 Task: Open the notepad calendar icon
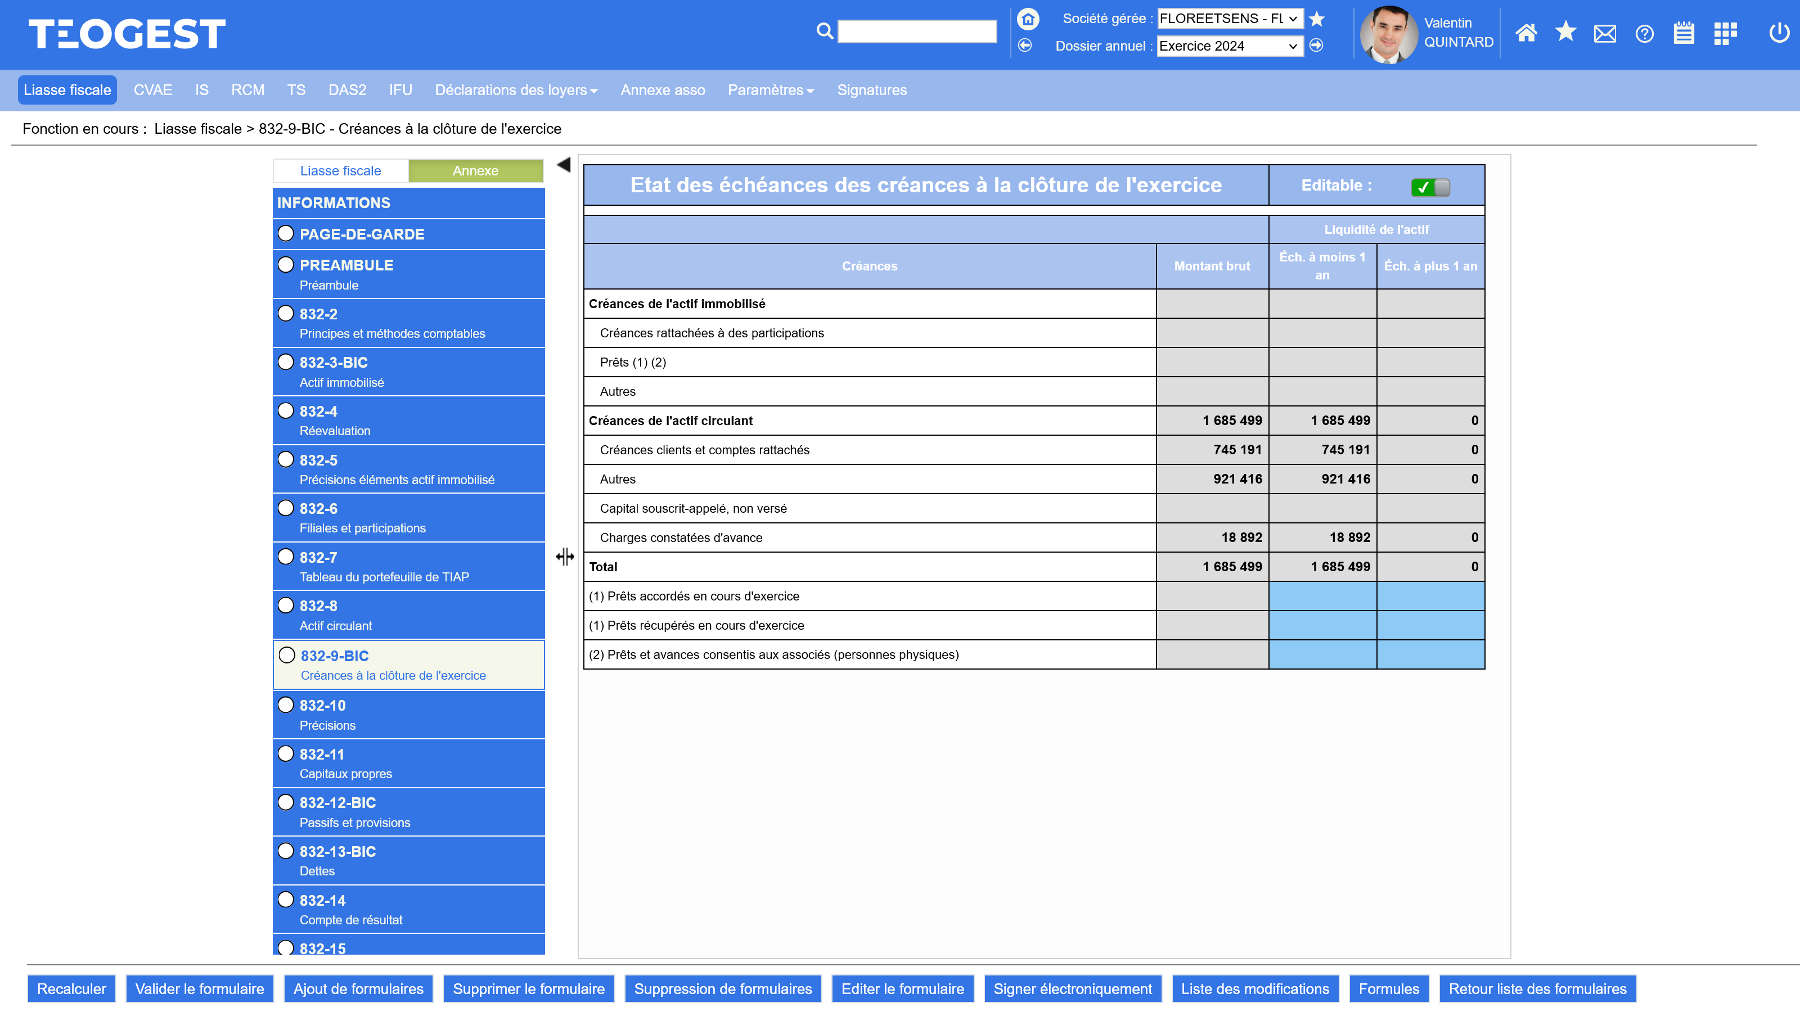tap(1684, 32)
